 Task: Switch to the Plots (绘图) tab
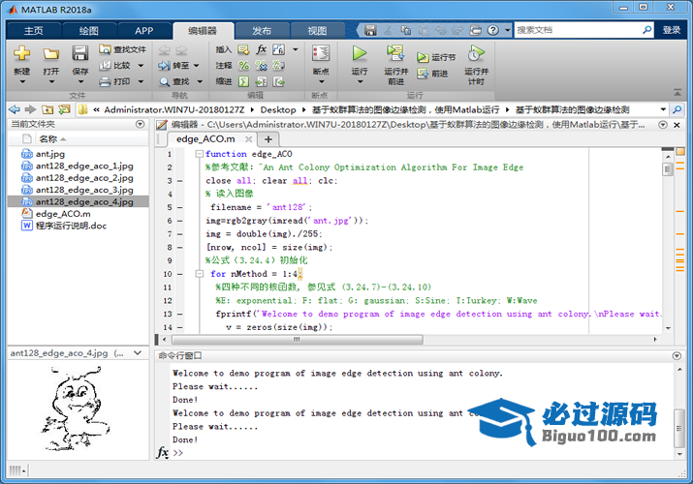click(88, 30)
